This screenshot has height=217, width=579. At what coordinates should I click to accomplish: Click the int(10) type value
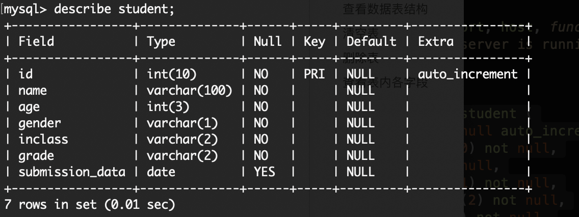pyautogui.click(x=172, y=74)
